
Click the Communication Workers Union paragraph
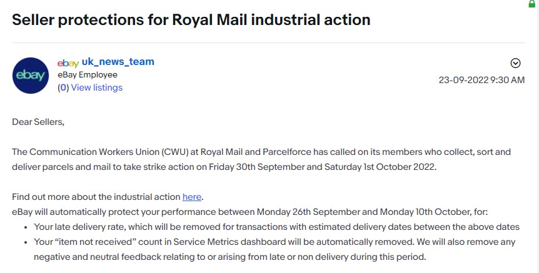pos(261,159)
